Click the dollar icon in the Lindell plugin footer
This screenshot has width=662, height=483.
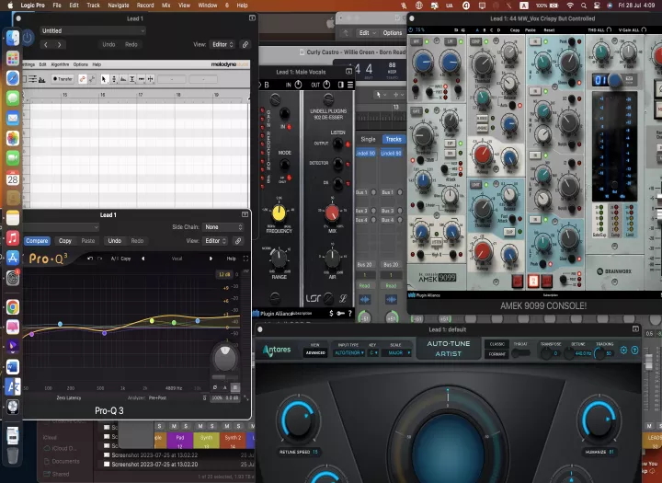tap(331, 313)
